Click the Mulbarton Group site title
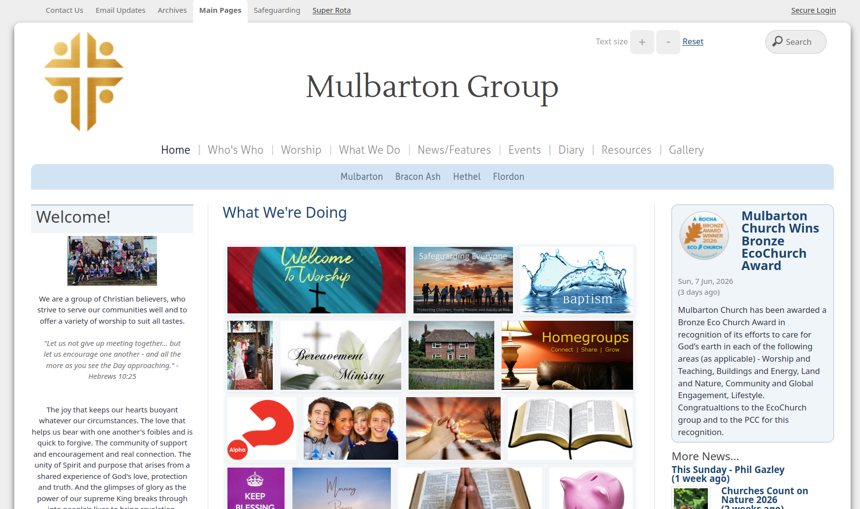The image size is (860, 509). click(x=432, y=87)
